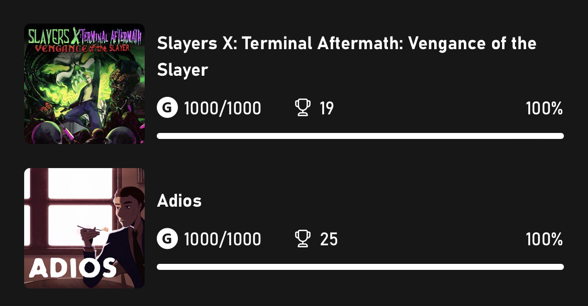
Task: Select the trophy icon beside 25 achievements
Action: click(x=303, y=238)
